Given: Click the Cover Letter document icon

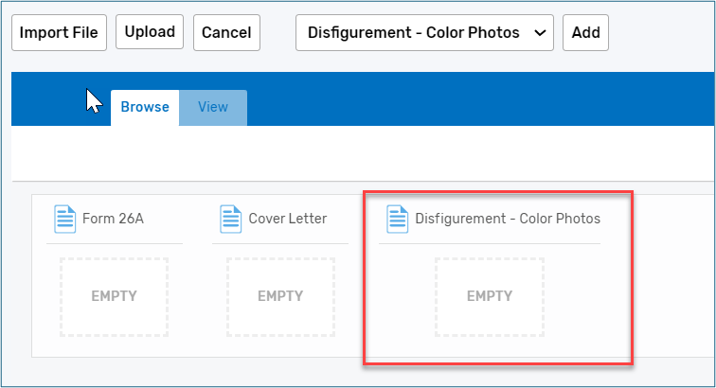Looking at the screenshot, I should coord(231,219).
